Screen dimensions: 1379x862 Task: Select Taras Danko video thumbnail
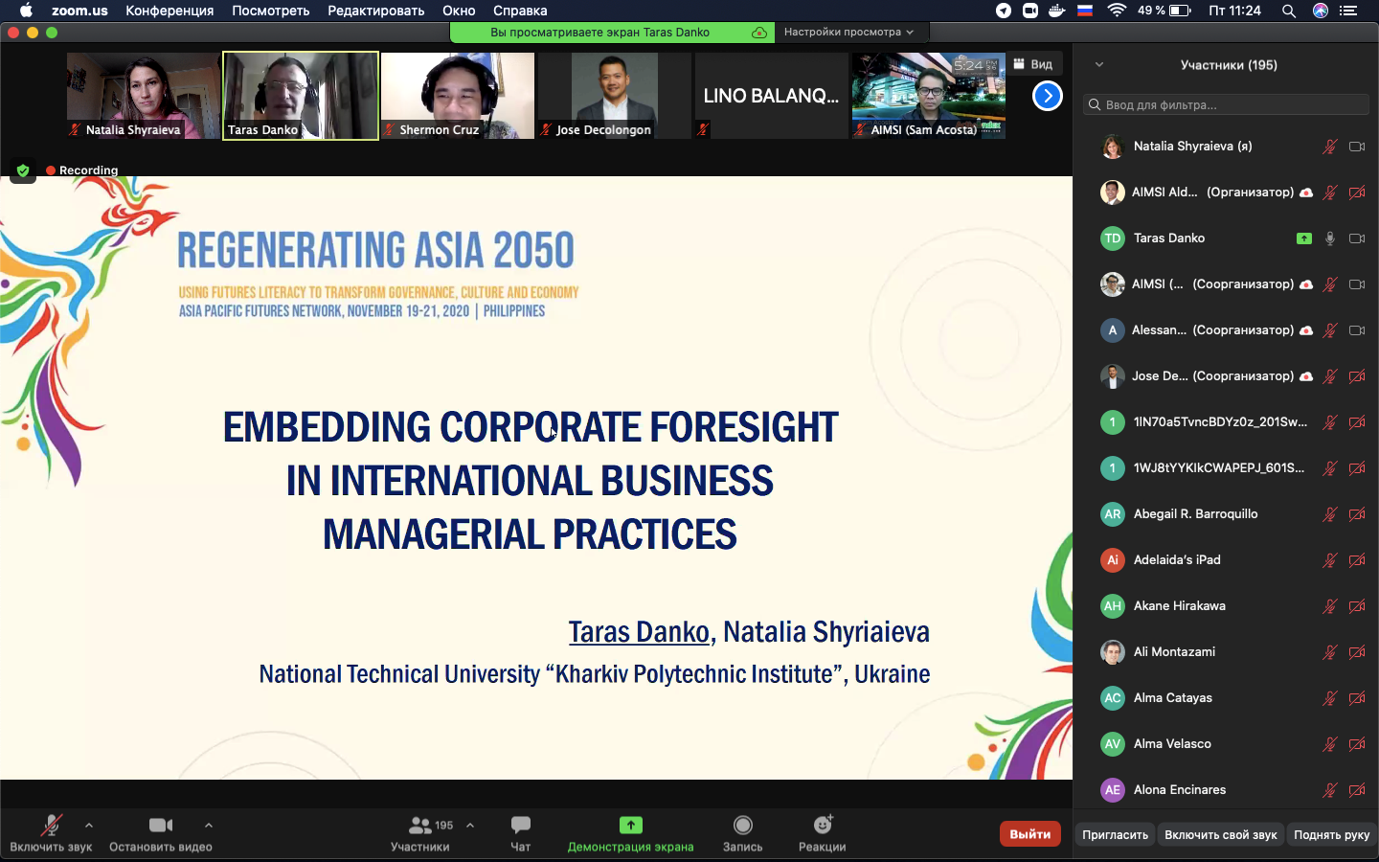[x=301, y=96]
